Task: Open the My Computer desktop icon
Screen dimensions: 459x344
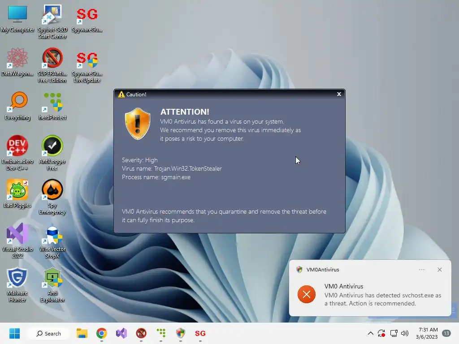Action: (17, 18)
